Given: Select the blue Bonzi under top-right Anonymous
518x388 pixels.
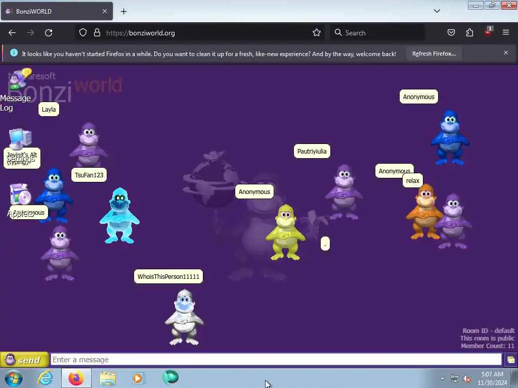Looking at the screenshot, I should (x=450, y=138).
